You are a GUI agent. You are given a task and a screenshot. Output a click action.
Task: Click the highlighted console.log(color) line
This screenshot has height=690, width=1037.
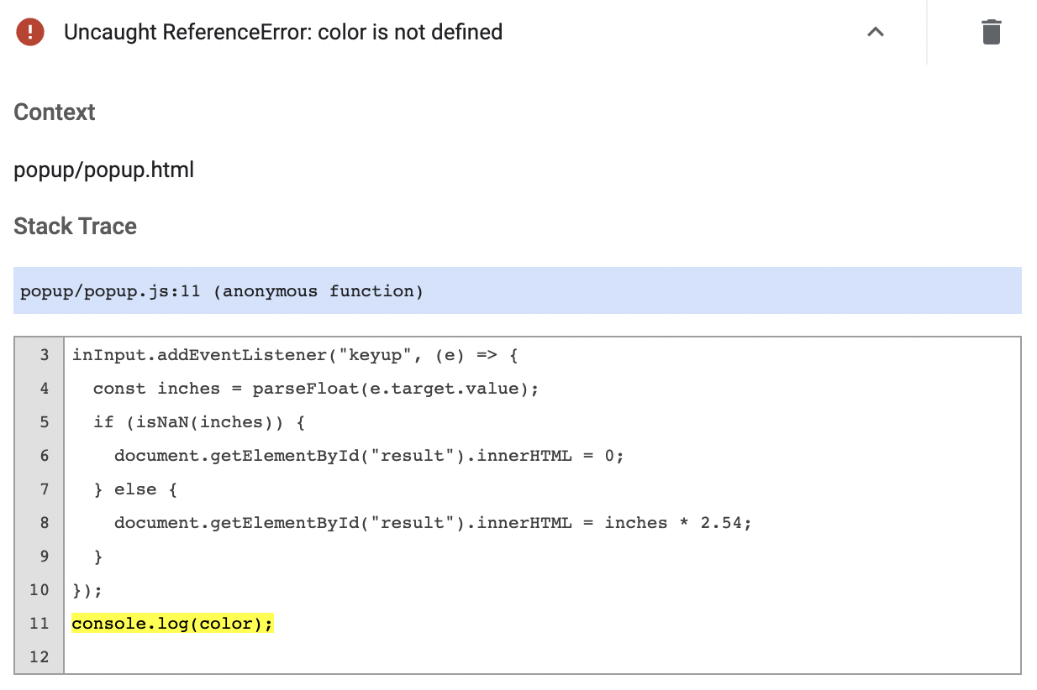[173, 624]
